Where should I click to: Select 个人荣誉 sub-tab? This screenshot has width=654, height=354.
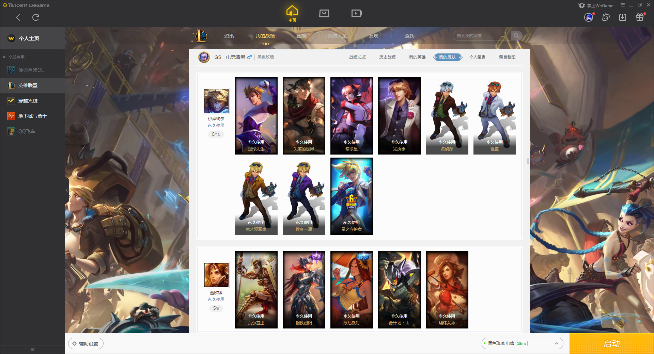477,57
